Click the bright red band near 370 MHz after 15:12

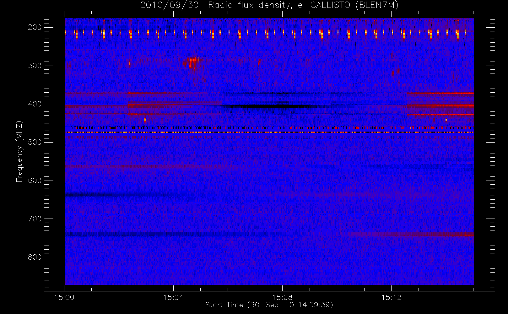pyautogui.click(x=440, y=93)
